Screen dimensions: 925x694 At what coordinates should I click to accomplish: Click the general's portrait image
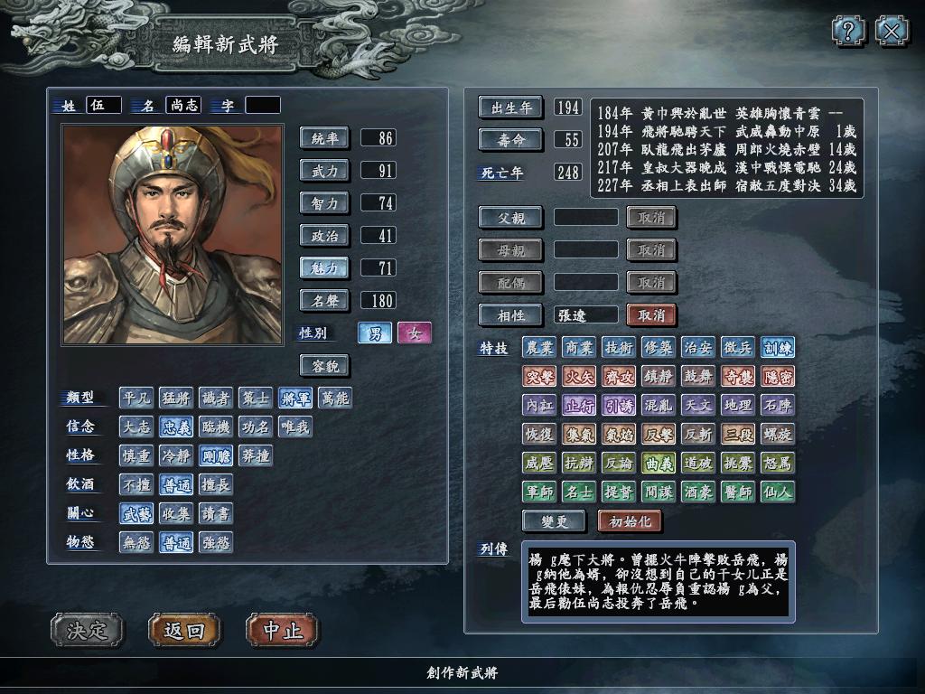pos(173,234)
